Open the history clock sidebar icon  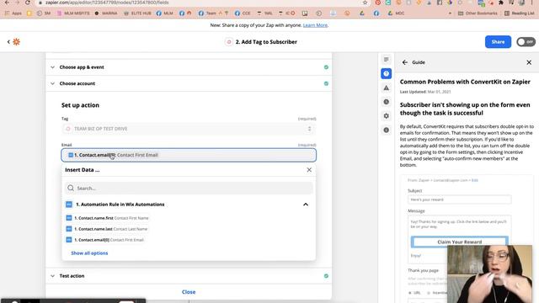click(x=387, y=102)
